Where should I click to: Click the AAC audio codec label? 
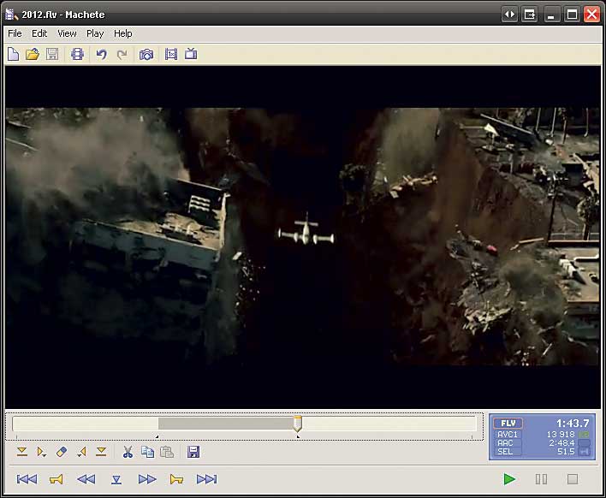click(506, 443)
